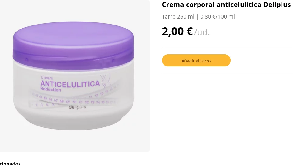
Task: Click the '0,80 €/100 ml' unit price
Action: 217,16
